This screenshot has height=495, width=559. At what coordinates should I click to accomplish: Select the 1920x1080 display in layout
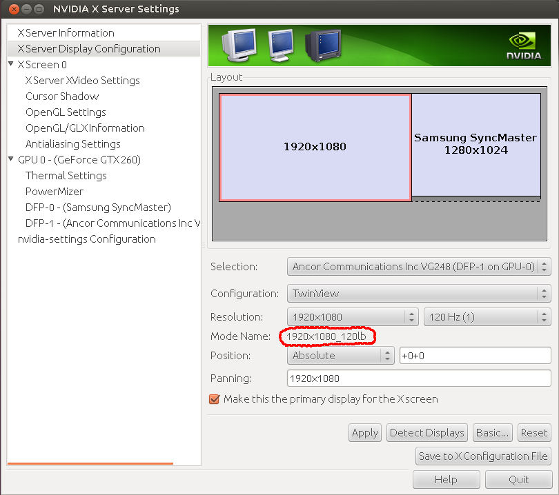(315, 148)
